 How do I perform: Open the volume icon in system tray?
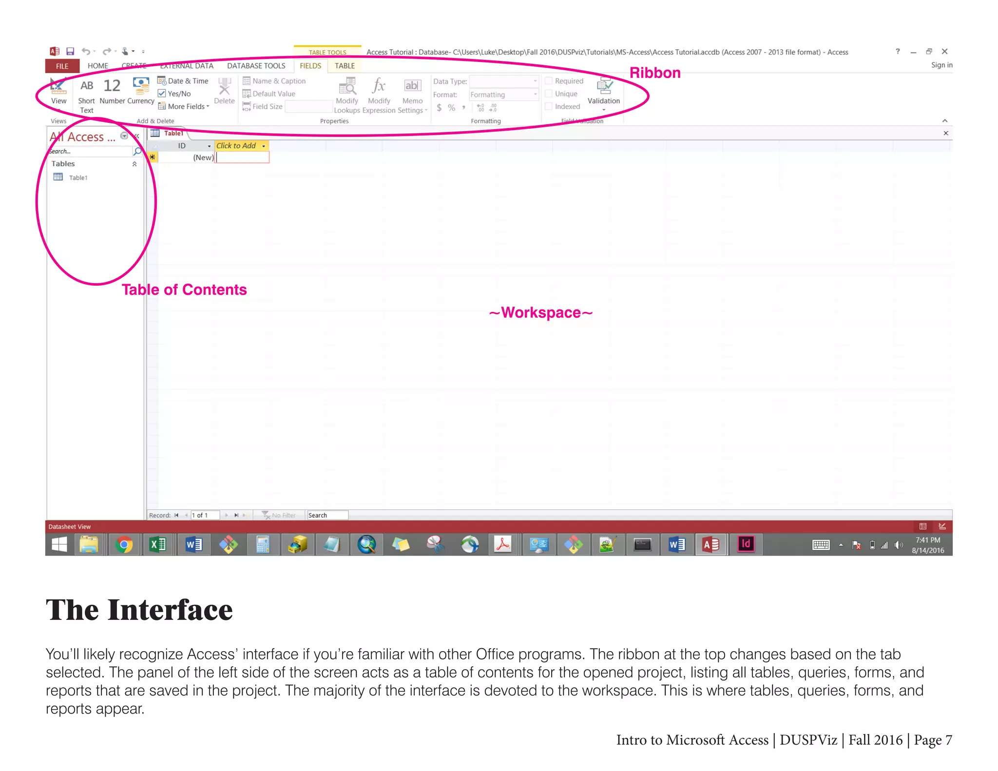tap(899, 545)
